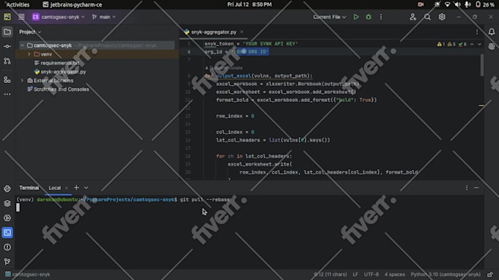The image size is (499, 280).
Task: Open Code With Me user icon
Action: click(x=412, y=17)
